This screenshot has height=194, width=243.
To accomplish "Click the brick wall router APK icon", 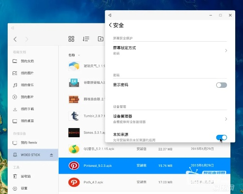I will pyautogui.click(x=74, y=99).
